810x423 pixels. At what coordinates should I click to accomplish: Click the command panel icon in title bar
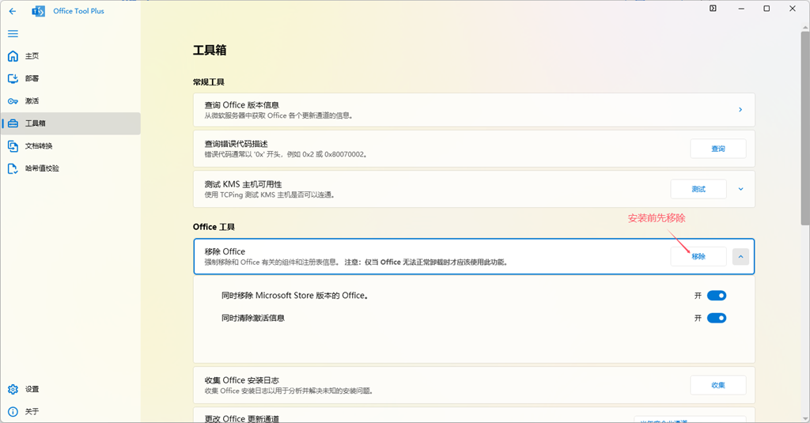point(713,8)
